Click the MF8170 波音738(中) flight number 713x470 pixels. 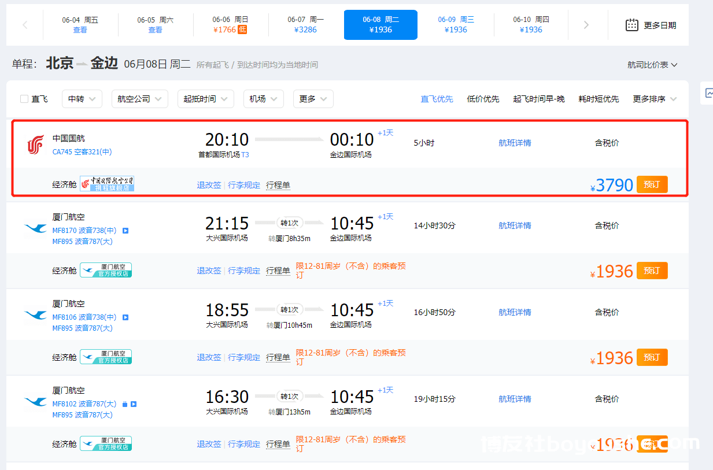(x=84, y=231)
